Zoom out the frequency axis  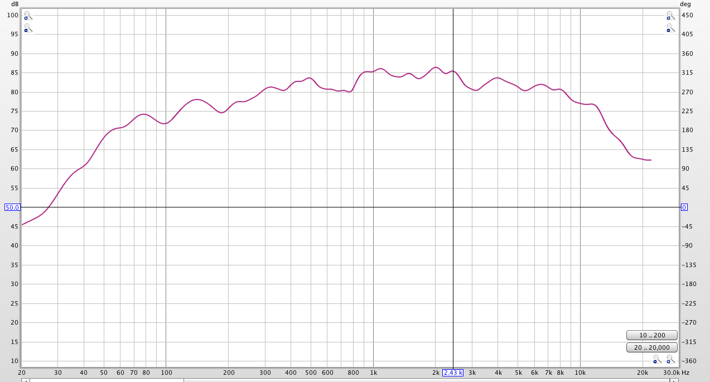657,360
